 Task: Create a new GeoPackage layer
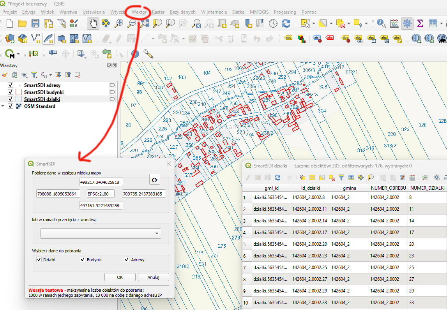[x=23, y=38]
